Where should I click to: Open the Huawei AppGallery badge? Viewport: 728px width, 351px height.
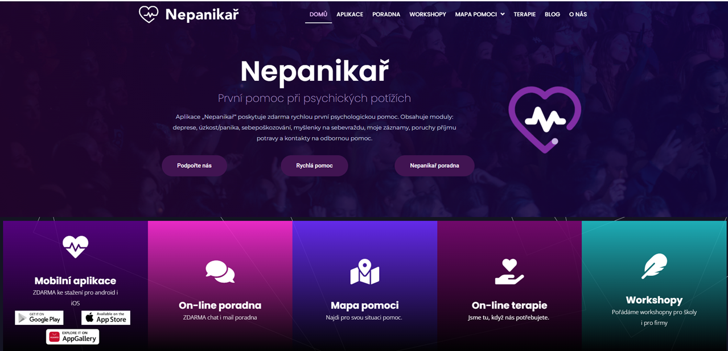coord(72,337)
